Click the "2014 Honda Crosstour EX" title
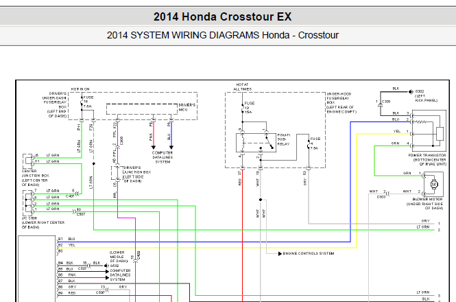The height and width of the screenshot is (302, 456). (x=222, y=16)
